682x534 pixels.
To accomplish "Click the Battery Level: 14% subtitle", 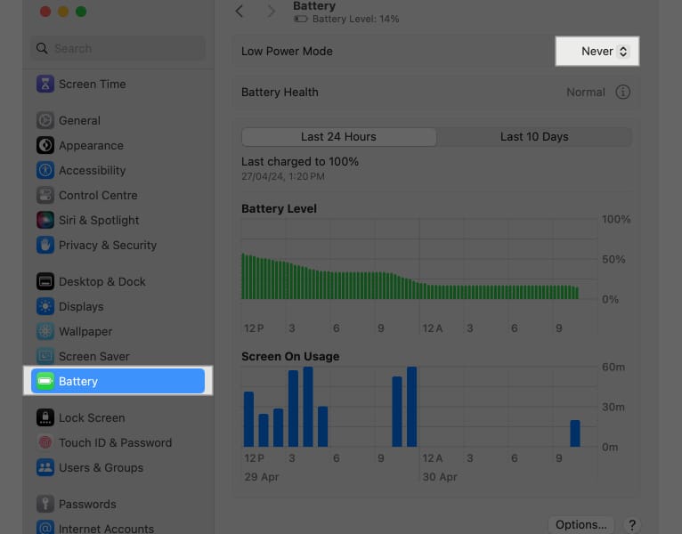I will [x=355, y=19].
